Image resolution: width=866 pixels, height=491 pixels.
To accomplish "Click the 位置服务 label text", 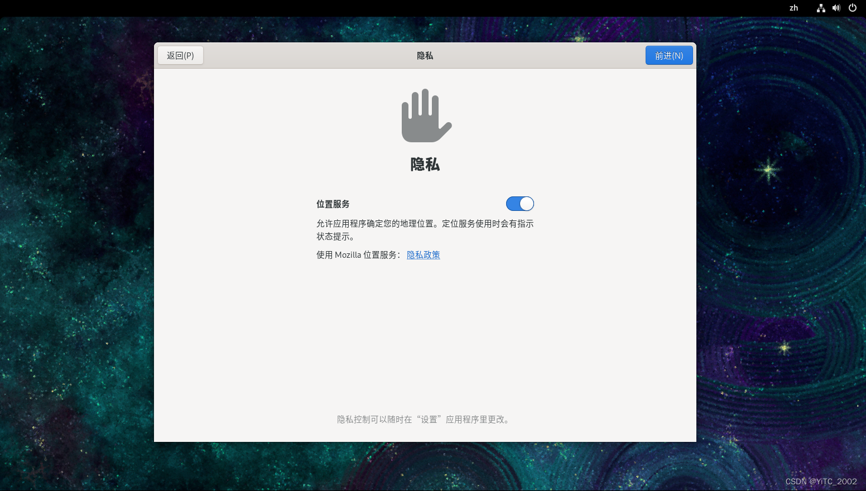I will click(x=333, y=204).
